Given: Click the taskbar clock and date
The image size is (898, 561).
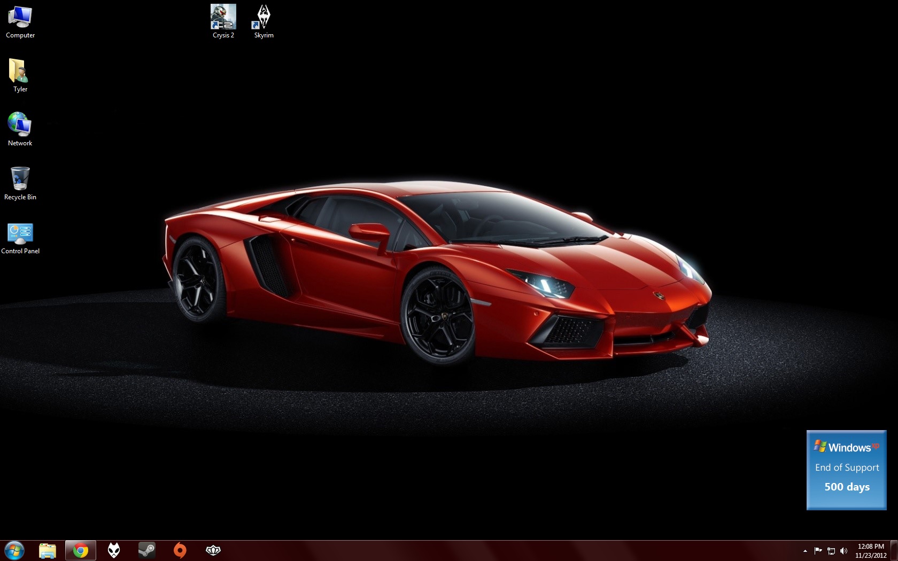Looking at the screenshot, I should coord(871,551).
